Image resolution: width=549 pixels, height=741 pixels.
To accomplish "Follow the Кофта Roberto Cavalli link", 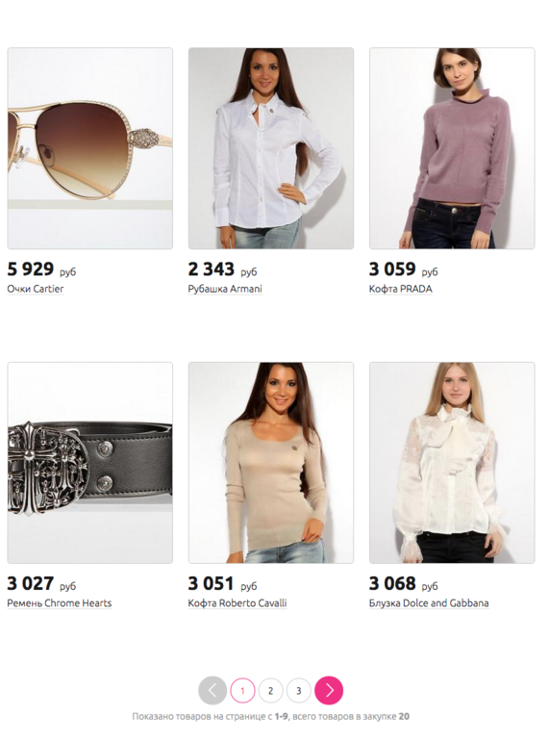I will [237, 603].
